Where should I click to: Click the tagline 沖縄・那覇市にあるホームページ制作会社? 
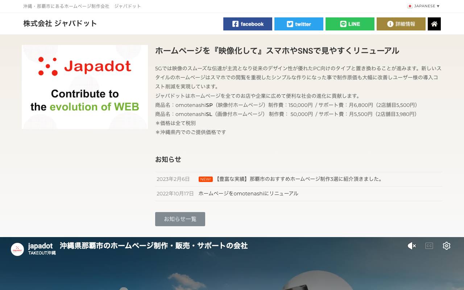click(x=82, y=6)
